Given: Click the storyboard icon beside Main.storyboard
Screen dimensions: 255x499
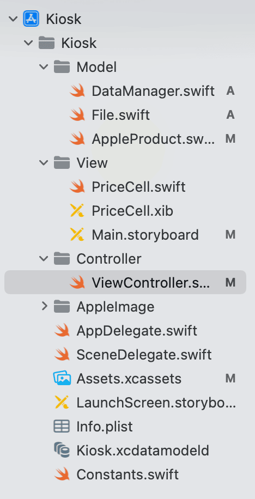Looking at the screenshot, I should pyautogui.click(x=77, y=235).
